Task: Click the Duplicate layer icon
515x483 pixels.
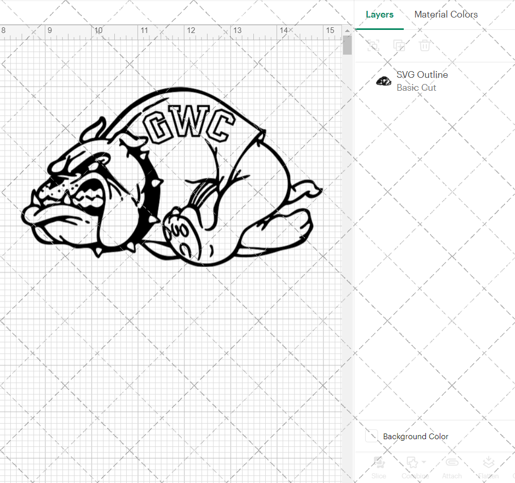Action: (399, 45)
